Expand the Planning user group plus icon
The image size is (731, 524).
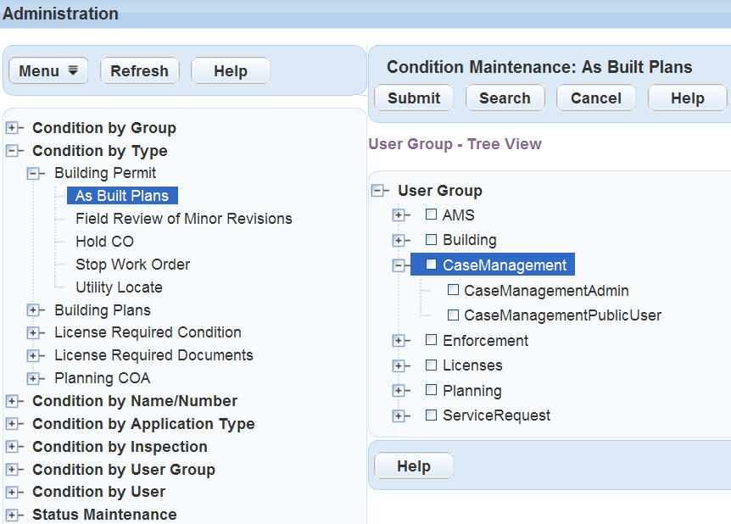pyautogui.click(x=399, y=391)
